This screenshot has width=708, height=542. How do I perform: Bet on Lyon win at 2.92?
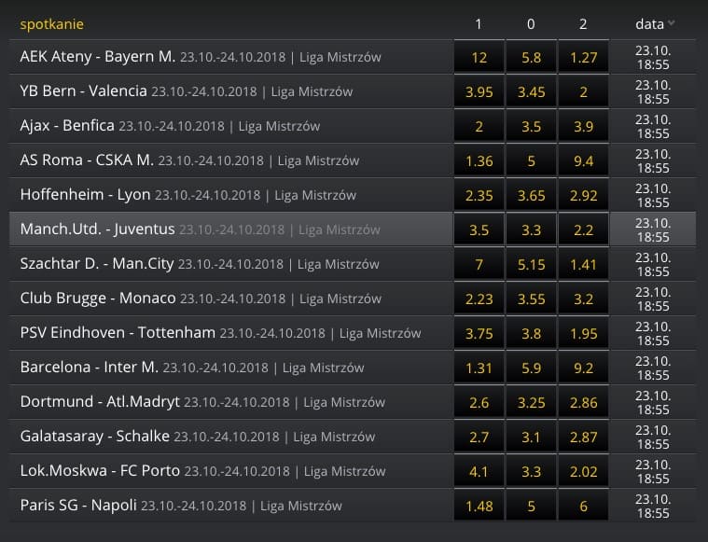click(583, 195)
